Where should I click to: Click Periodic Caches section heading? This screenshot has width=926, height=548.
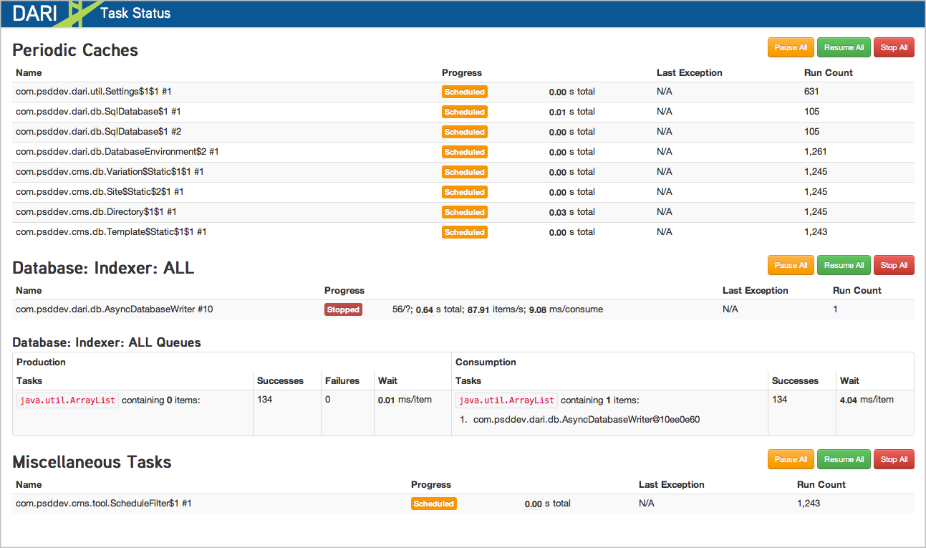(x=75, y=50)
